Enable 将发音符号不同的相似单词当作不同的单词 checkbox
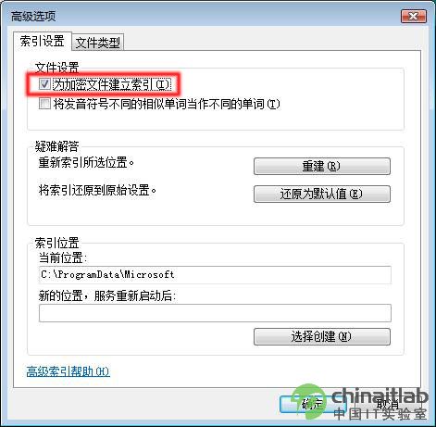Viewport: 436px width, 427px height. tap(44, 104)
